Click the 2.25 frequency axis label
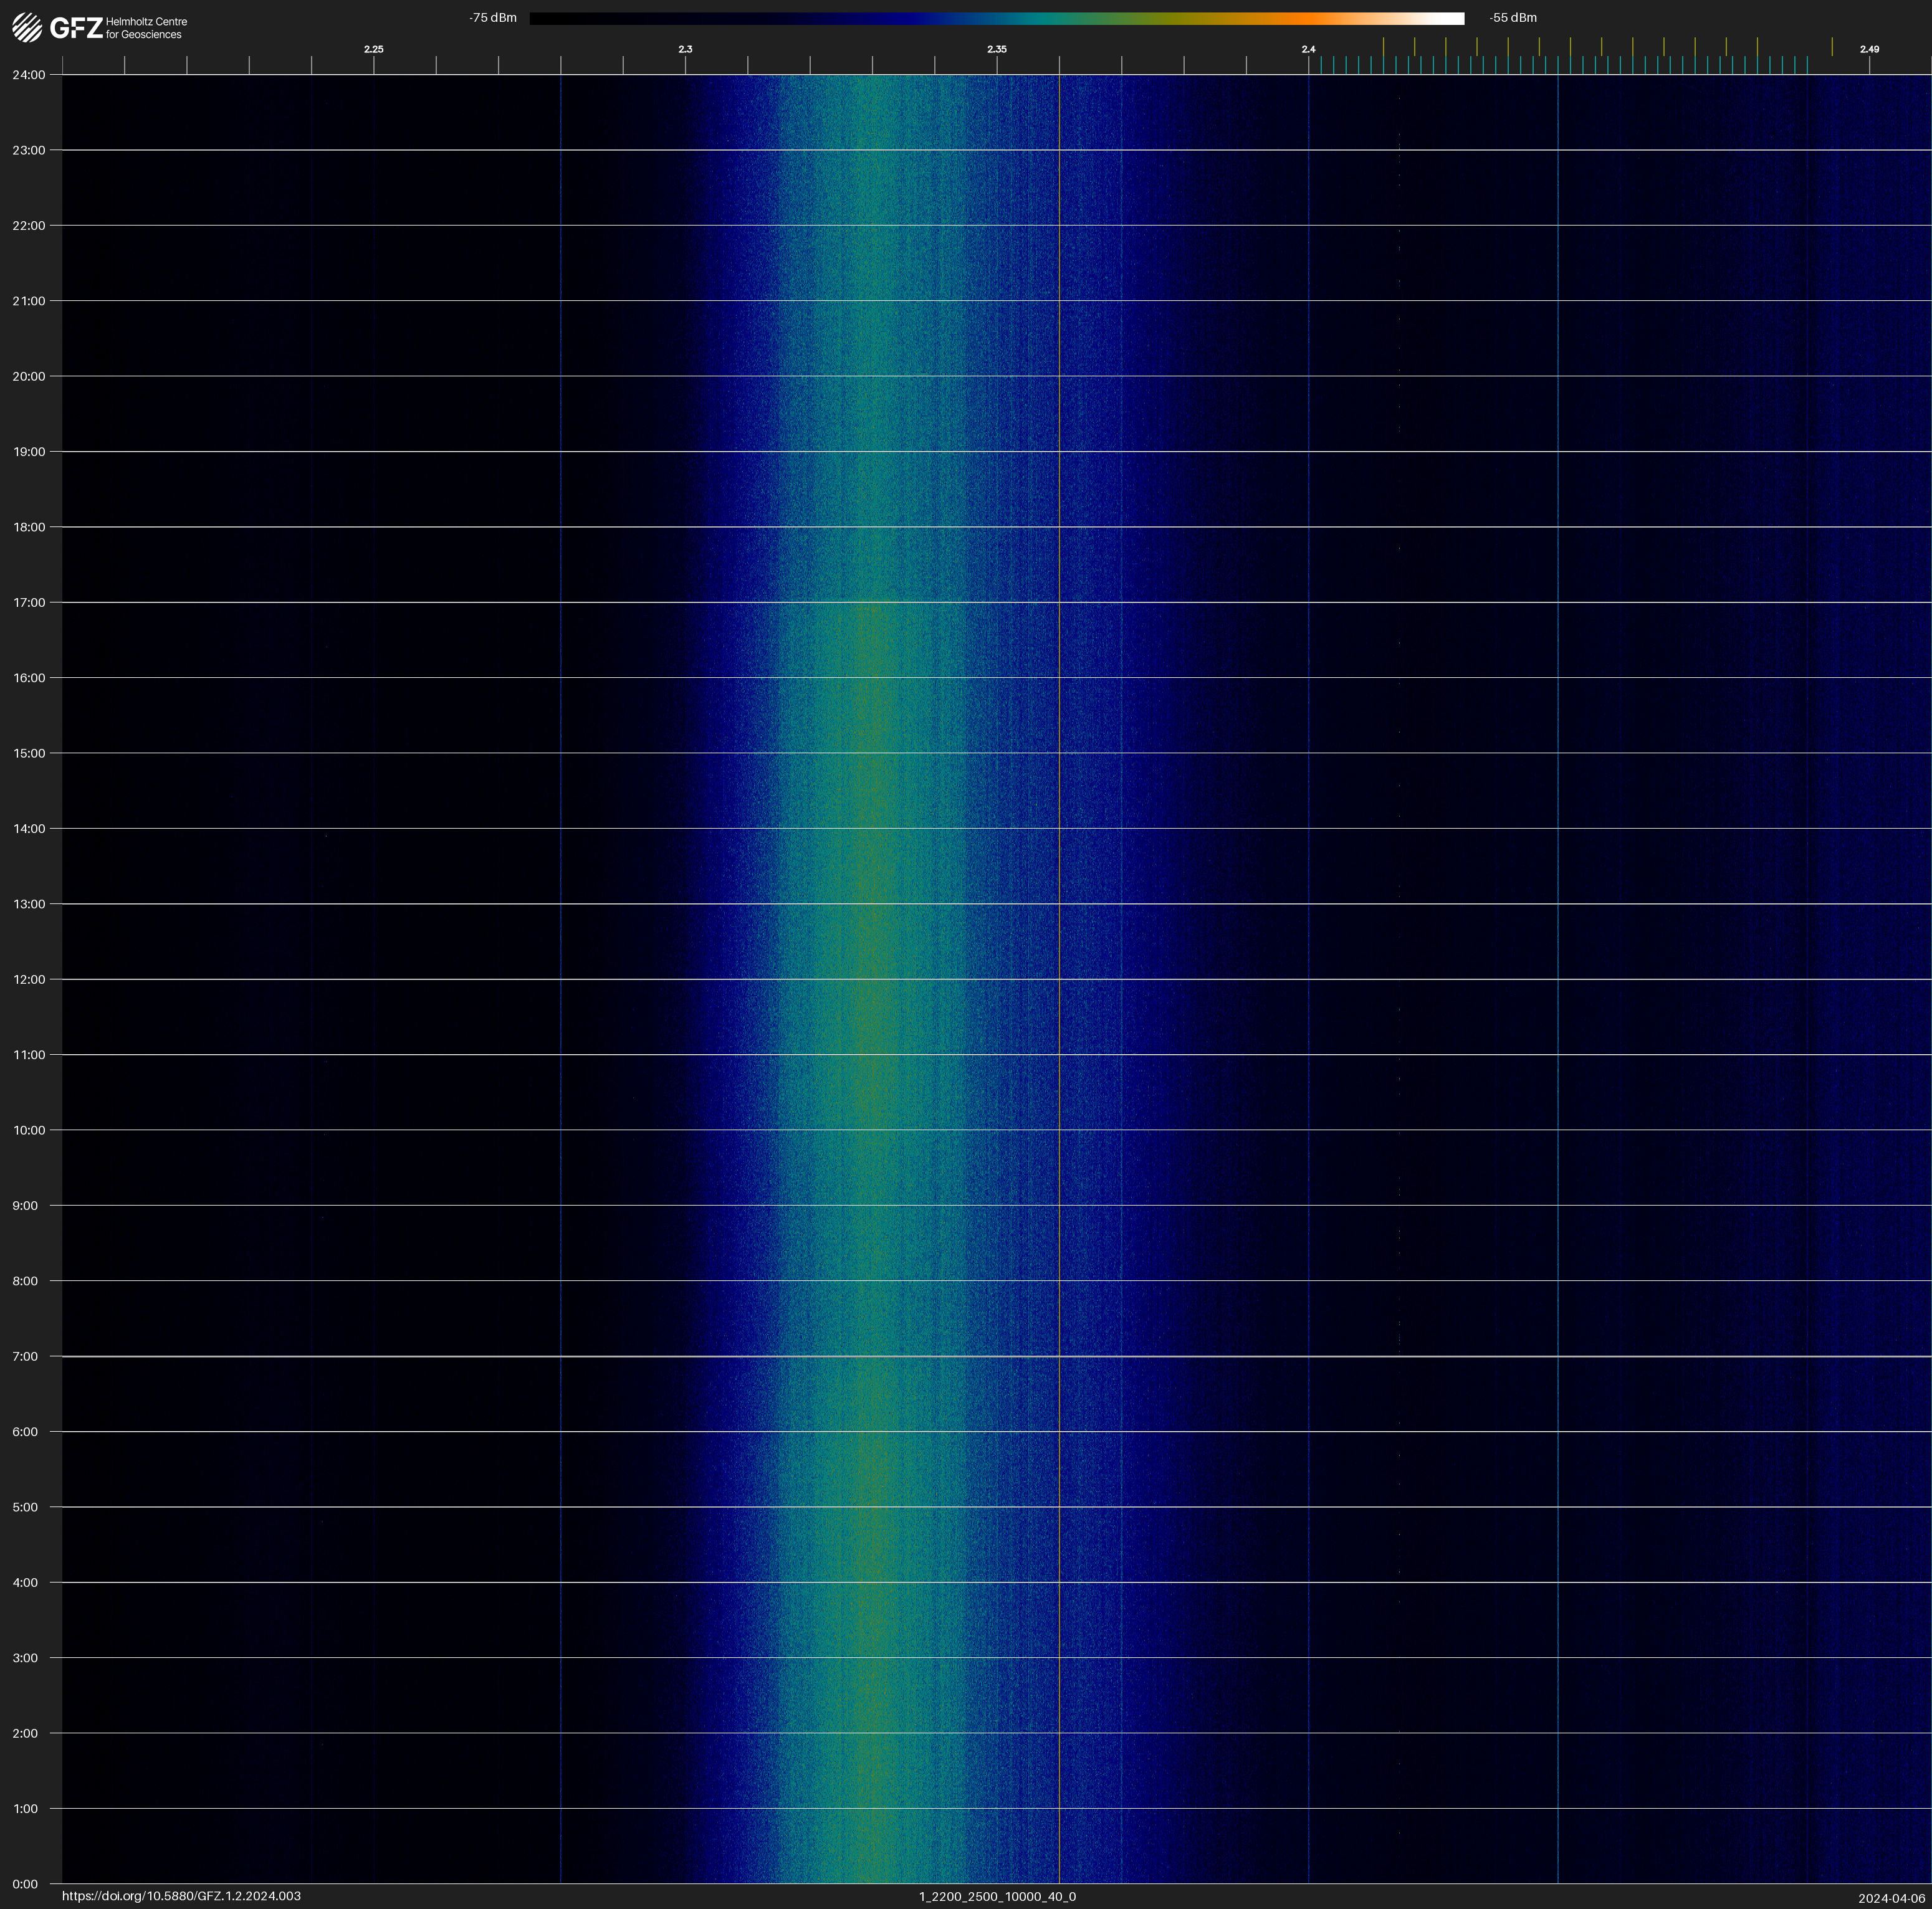Viewport: 1932px width, 1909px height. [373, 49]
